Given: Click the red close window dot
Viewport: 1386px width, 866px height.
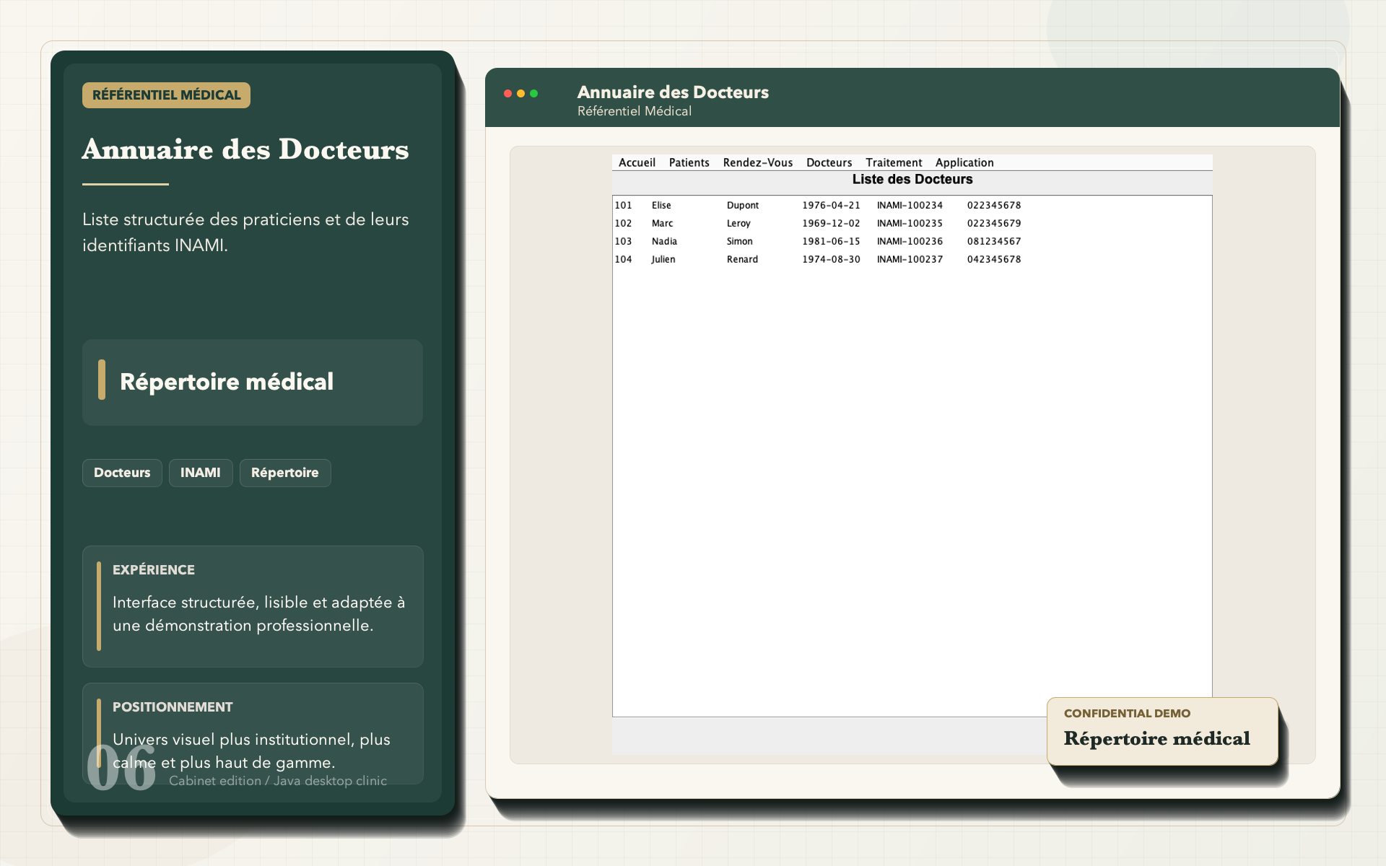Looking at the screenshot, I should (x=507, y=93).
